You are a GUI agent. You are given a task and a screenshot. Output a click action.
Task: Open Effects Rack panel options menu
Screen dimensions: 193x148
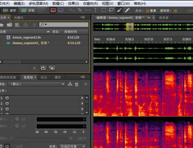pyautogui.click(x=82, y=77)
